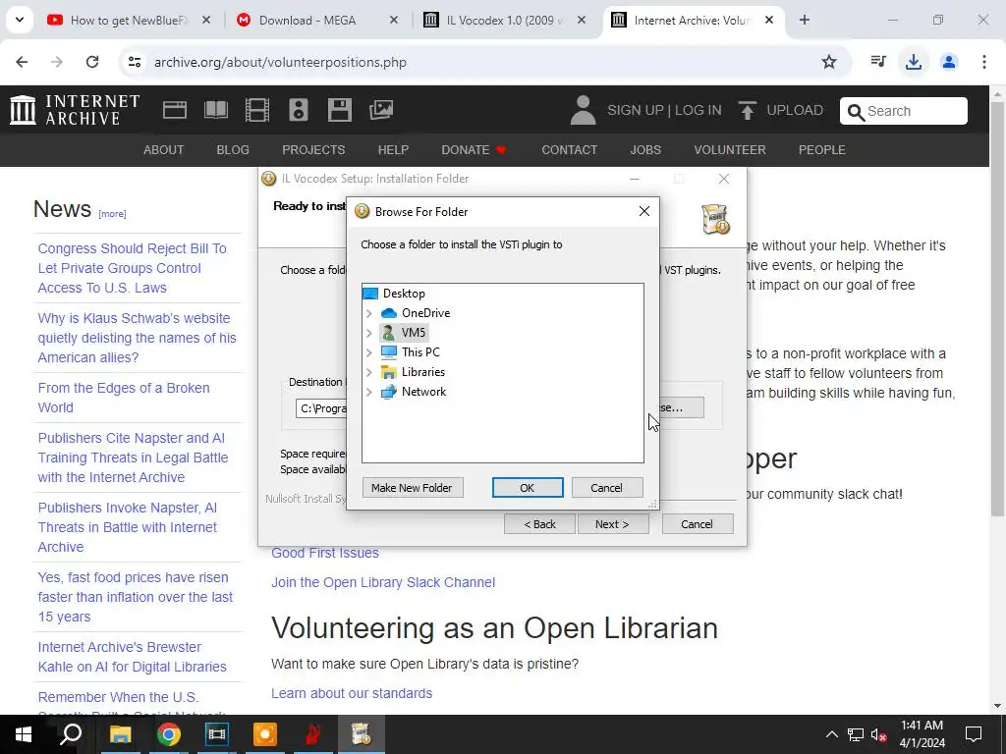1006x754 pixels.
Task: Cancel the IL Vocodex Setup wizard
Action: (697, 524)
